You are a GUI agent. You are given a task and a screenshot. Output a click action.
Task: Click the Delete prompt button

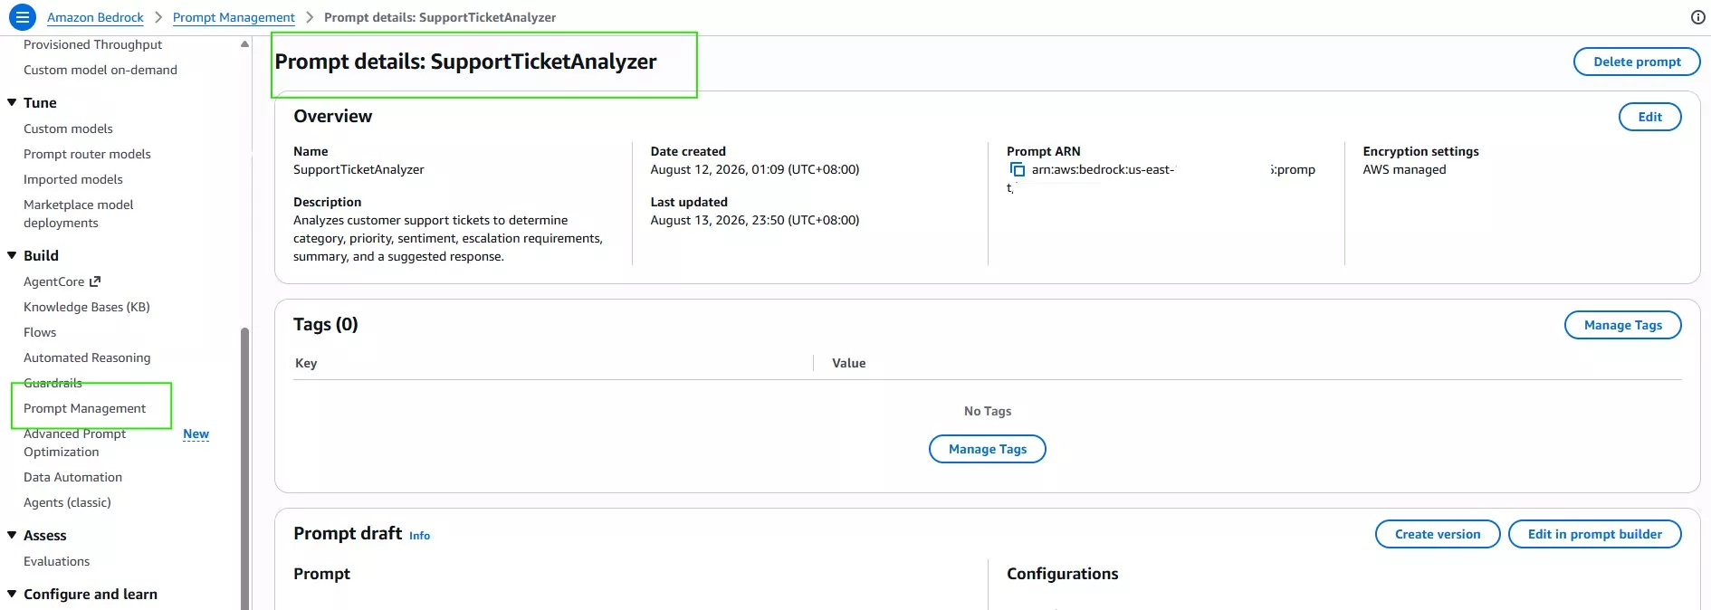(x=1637, y=62)
